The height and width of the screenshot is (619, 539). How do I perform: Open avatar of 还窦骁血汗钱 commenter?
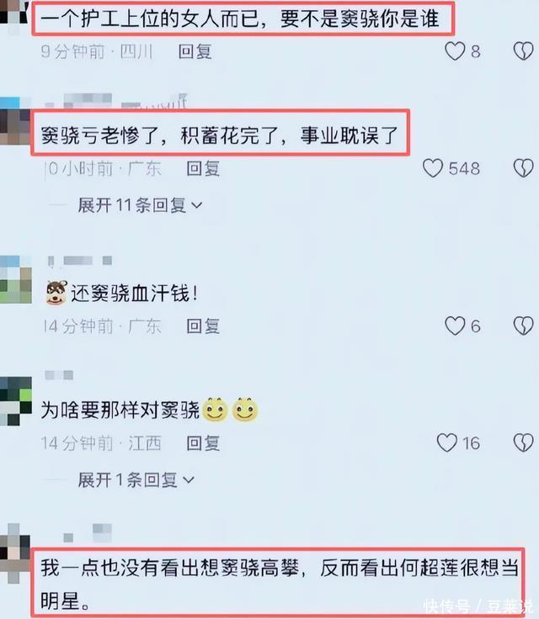pyautogui.click(x=15, y=279)
